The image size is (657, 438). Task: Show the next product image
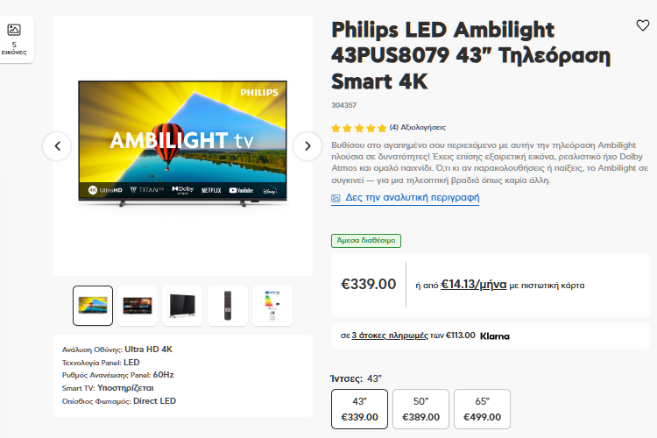307,146
